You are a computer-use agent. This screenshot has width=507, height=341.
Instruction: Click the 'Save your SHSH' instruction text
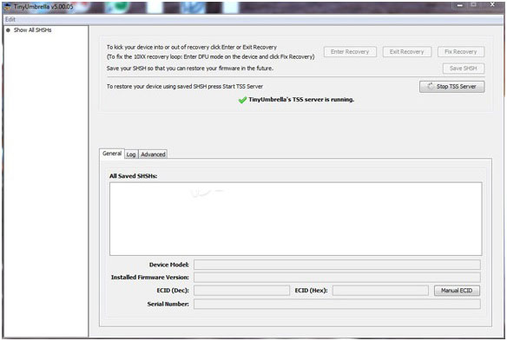point(190,69)
